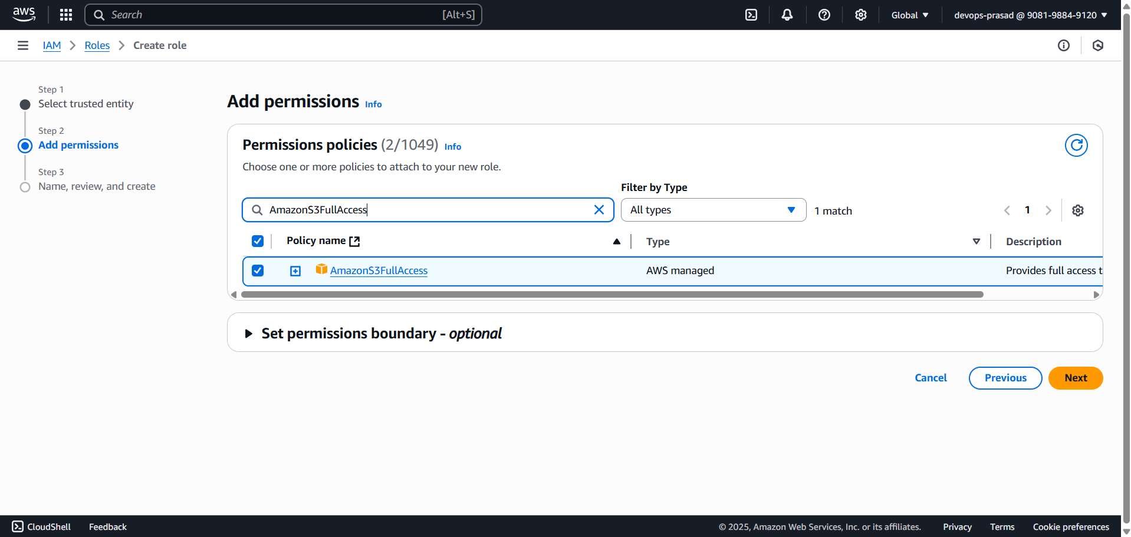Clear the AmazonS3FullAccess search query

pos(599,209)
